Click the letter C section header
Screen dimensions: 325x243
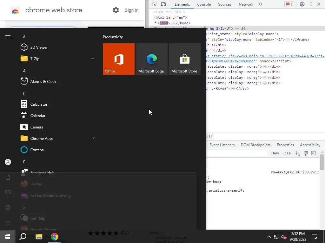pos(24,94)
